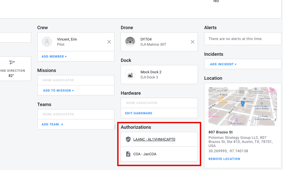Click the wind direction 82° value
Screen dimensions: 283x170
pos(11,76)
